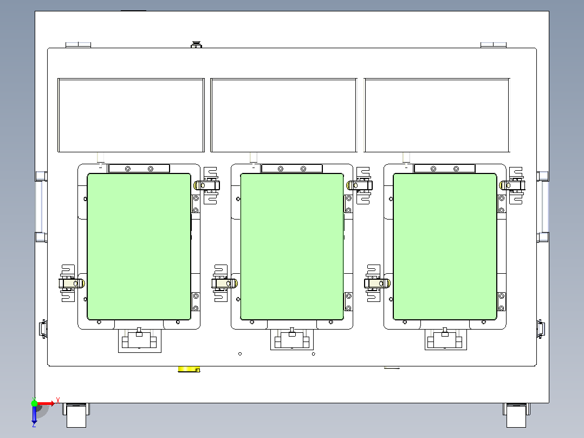
Task: Select the top-left hinge on the cabinet door
Action: click(78, 45)
